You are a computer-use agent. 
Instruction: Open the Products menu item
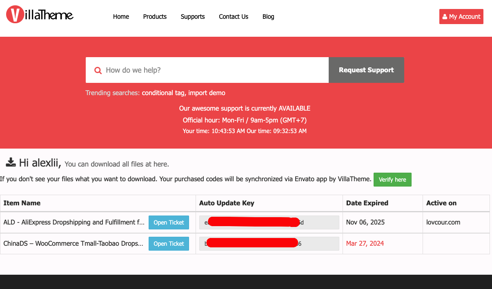point(155,17)
